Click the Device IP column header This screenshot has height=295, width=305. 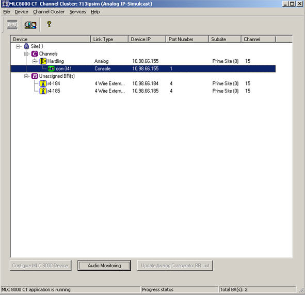147,39
